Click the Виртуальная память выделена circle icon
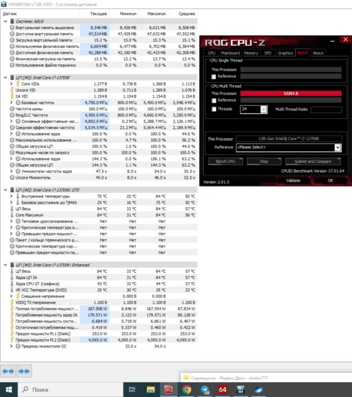Viewport: 352px width, 397px height. click(12, 28)
